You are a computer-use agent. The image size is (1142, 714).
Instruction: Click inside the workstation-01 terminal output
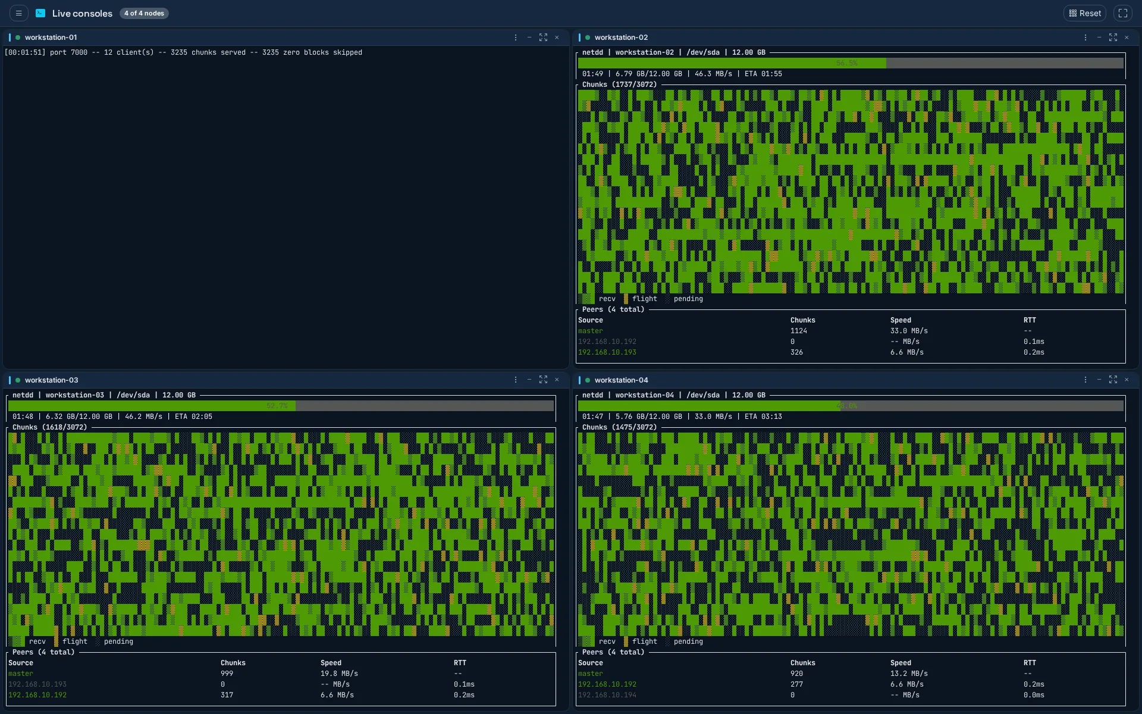(x=285, y=207)
